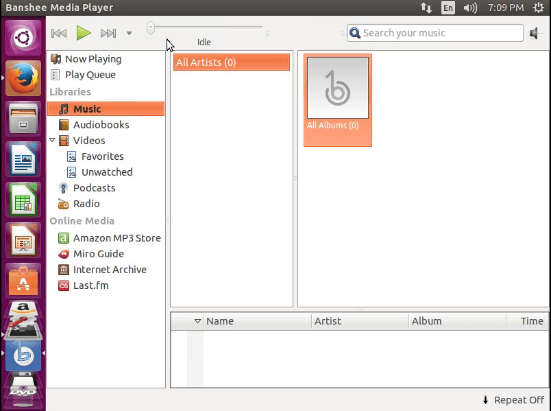This screenshot has height=411, width=551.
Task: Launch LibreOffice Impress from the launcher
Action: click(x=23, y=240)
